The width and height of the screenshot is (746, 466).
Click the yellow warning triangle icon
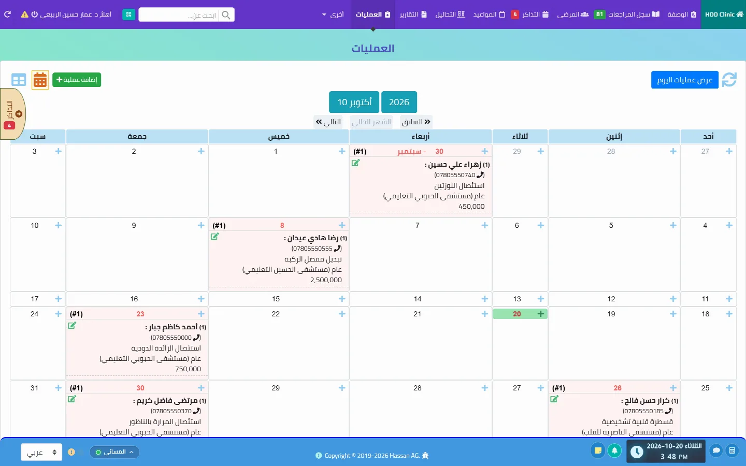coord(24,14)
